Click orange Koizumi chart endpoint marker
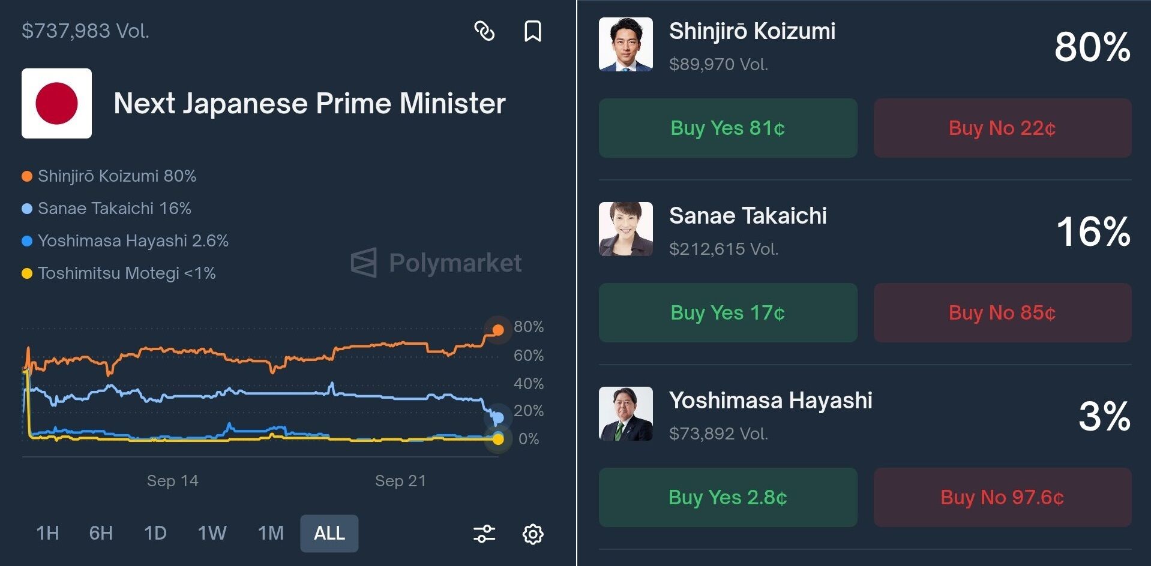 point(497,330)
